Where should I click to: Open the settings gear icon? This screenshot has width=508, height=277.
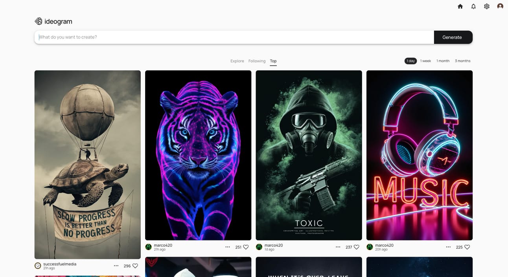pos(487,6)
